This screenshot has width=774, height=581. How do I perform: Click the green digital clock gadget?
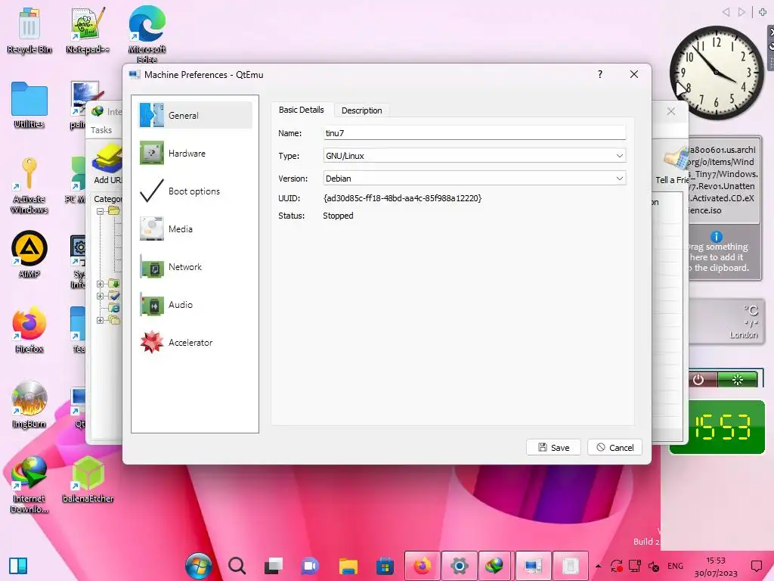pyautogui.click(x=719, y=427)
